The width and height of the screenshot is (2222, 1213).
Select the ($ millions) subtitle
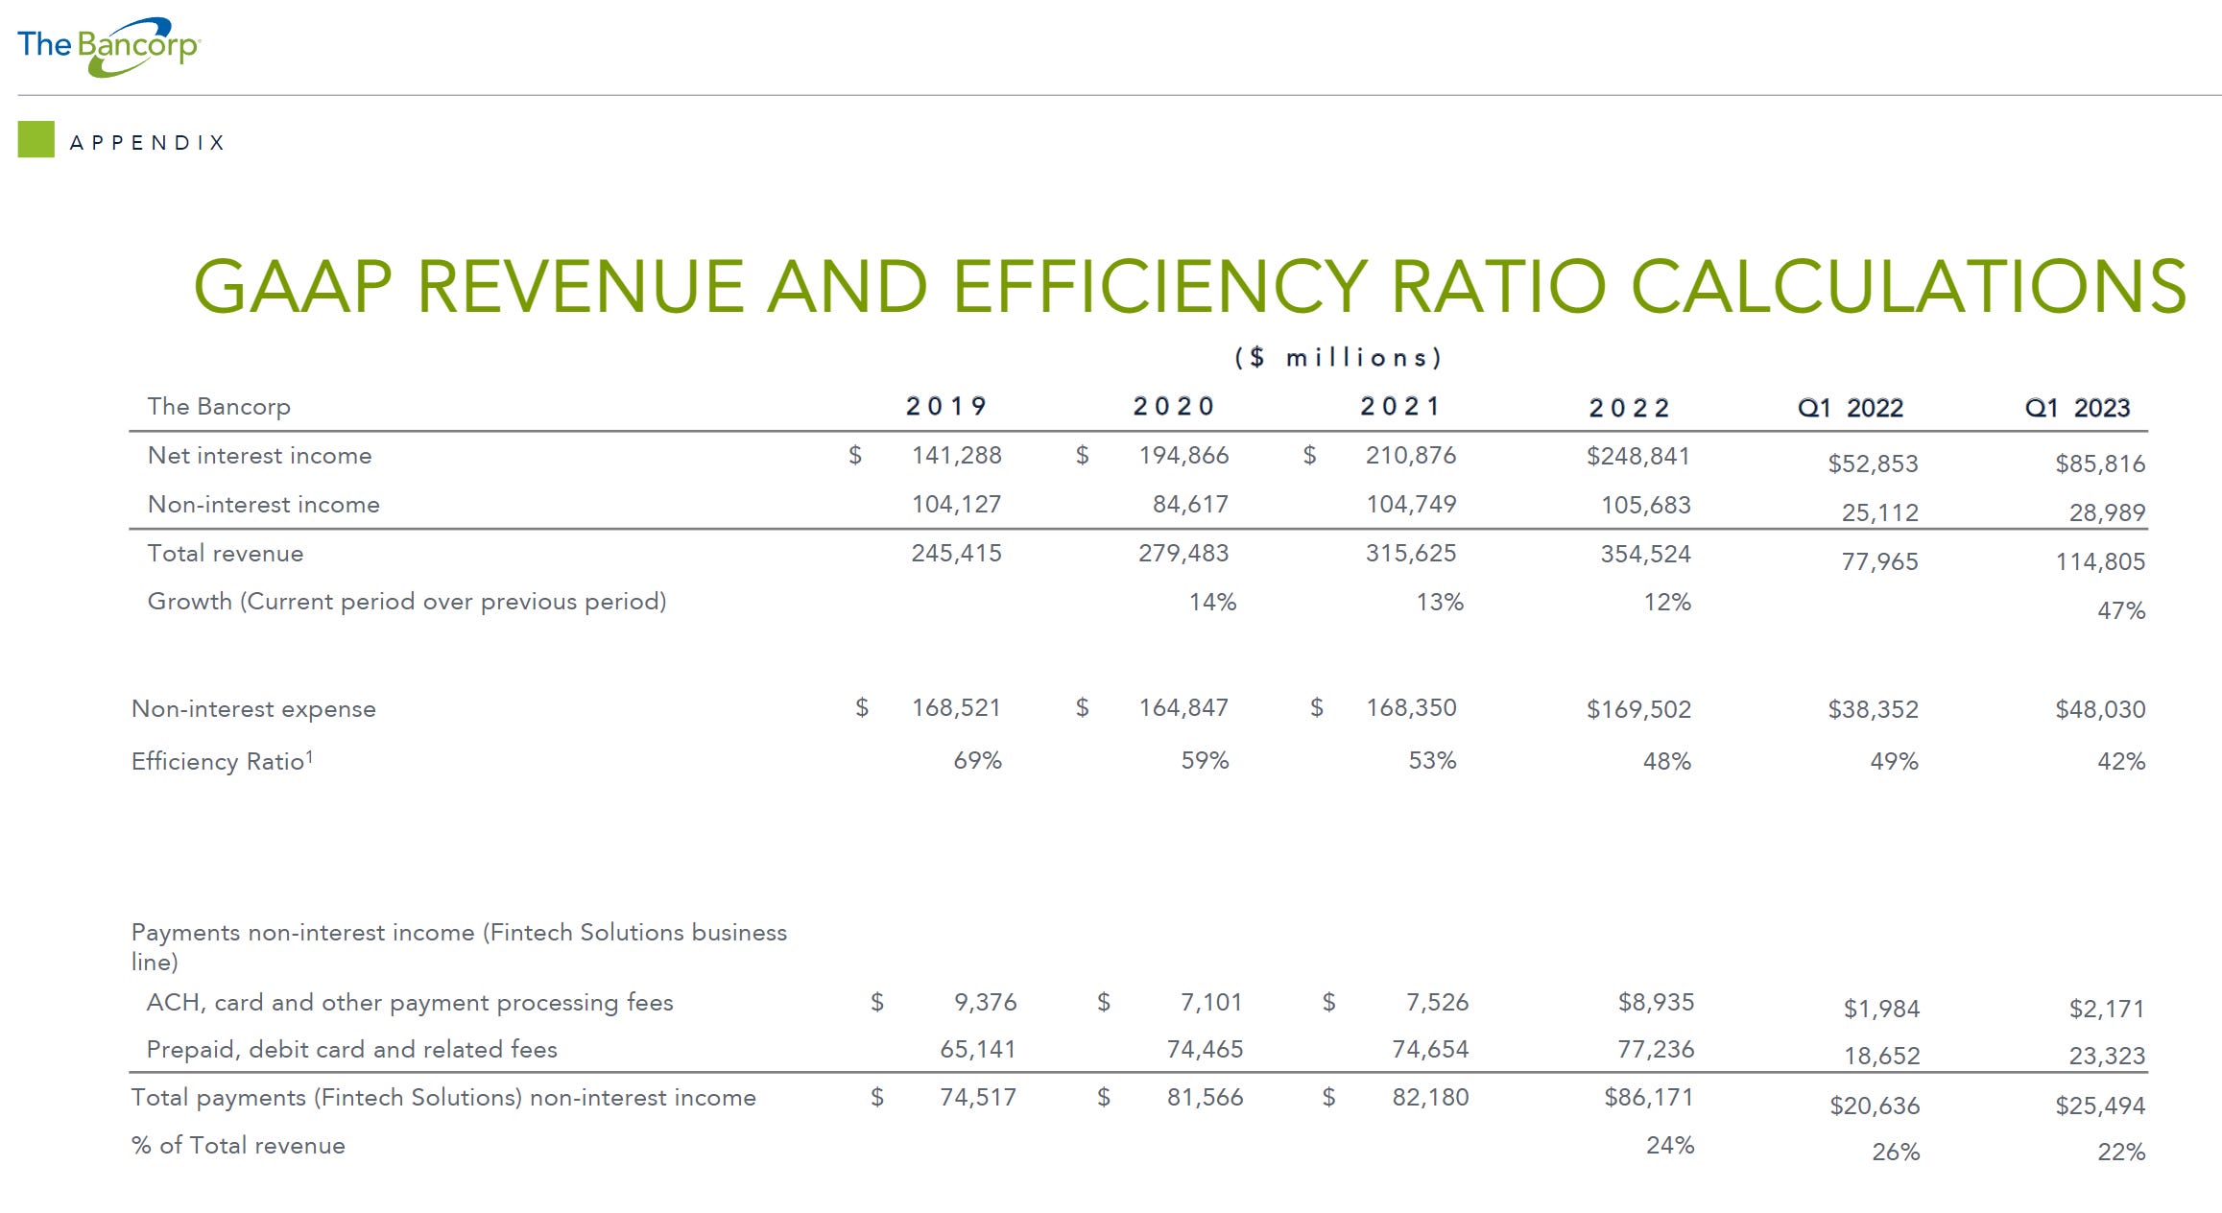pyautogui.click(x=1338, y=358)
